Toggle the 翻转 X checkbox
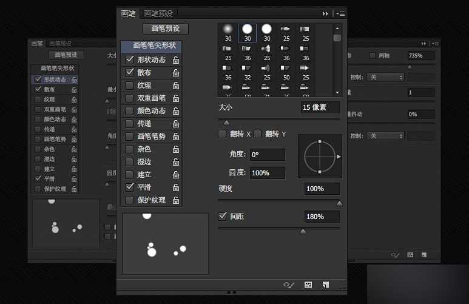Image resolution: width=469 pixels, height=304 pixels. click(x=222, y=133)
